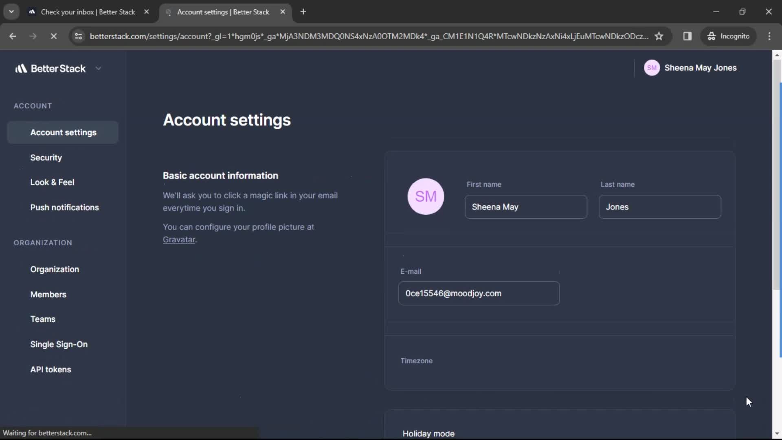
Task: Click the Better Stack logo icon
Action: point(21,68)
